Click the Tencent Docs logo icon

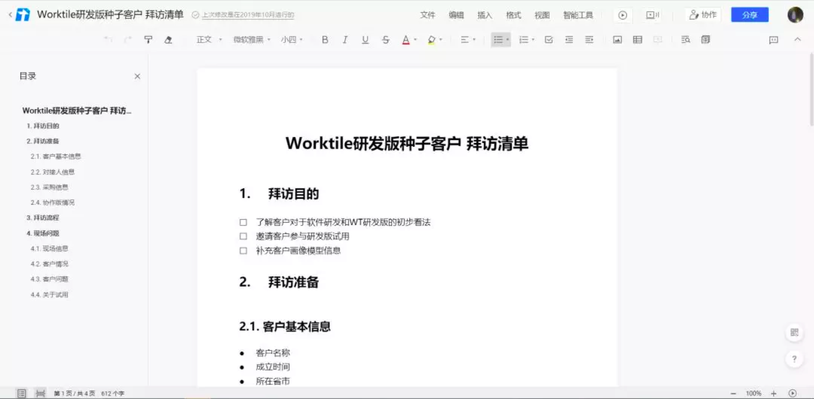pyautogui.click(x=23, y=15)
